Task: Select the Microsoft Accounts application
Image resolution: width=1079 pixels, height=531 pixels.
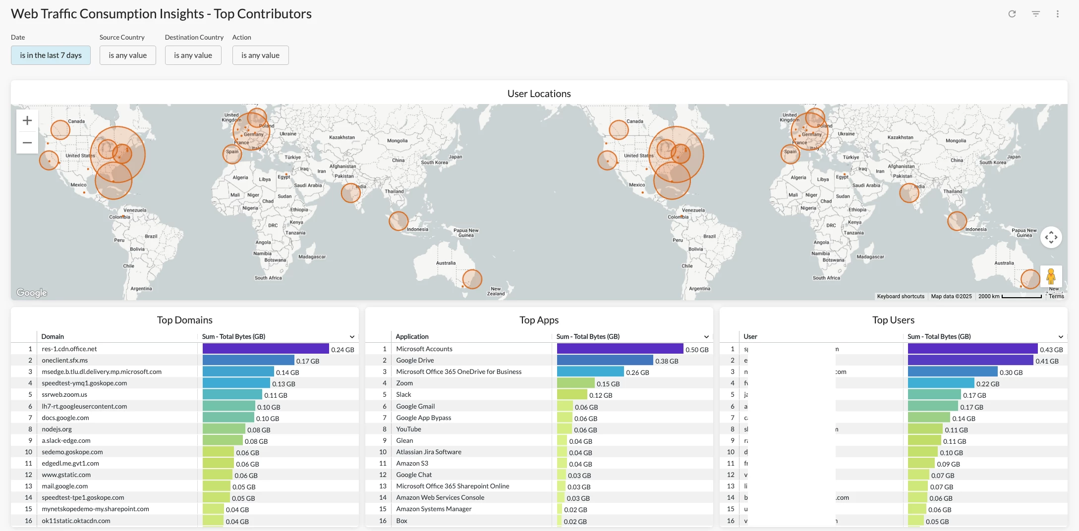Action: tap(424, 349)
